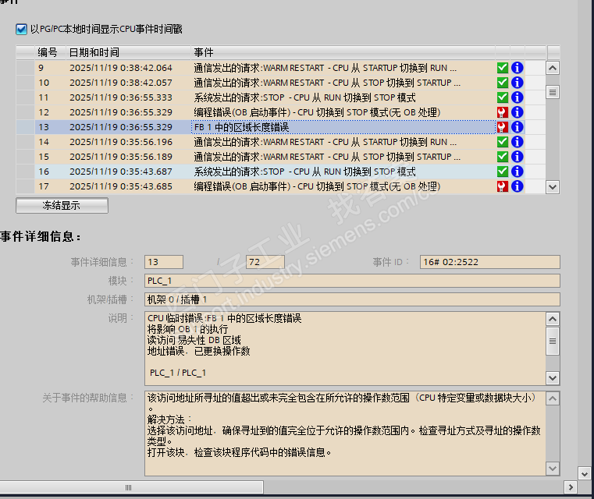
Task: Click the 事件 column header
Action: click(x=343, y=52)
